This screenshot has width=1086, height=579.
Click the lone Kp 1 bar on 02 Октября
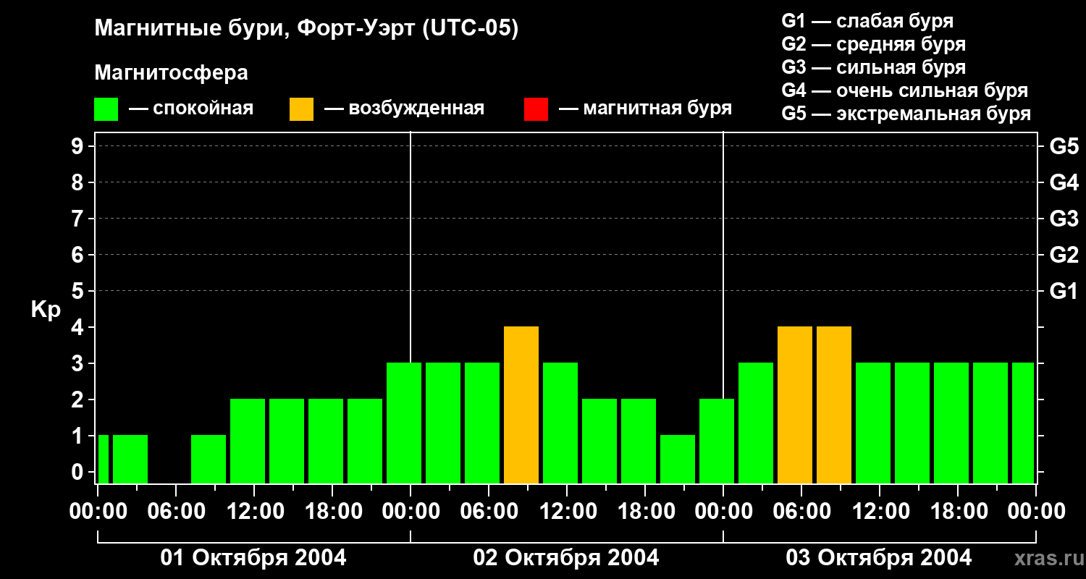[x=678, y=459]
